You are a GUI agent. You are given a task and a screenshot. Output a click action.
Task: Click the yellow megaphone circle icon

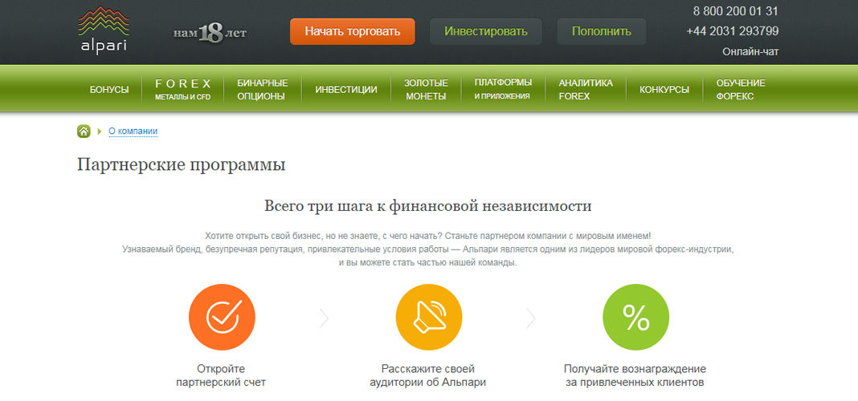[429, 317]
